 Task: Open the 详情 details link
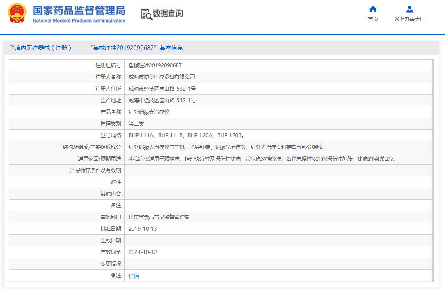tap(134, 276)
